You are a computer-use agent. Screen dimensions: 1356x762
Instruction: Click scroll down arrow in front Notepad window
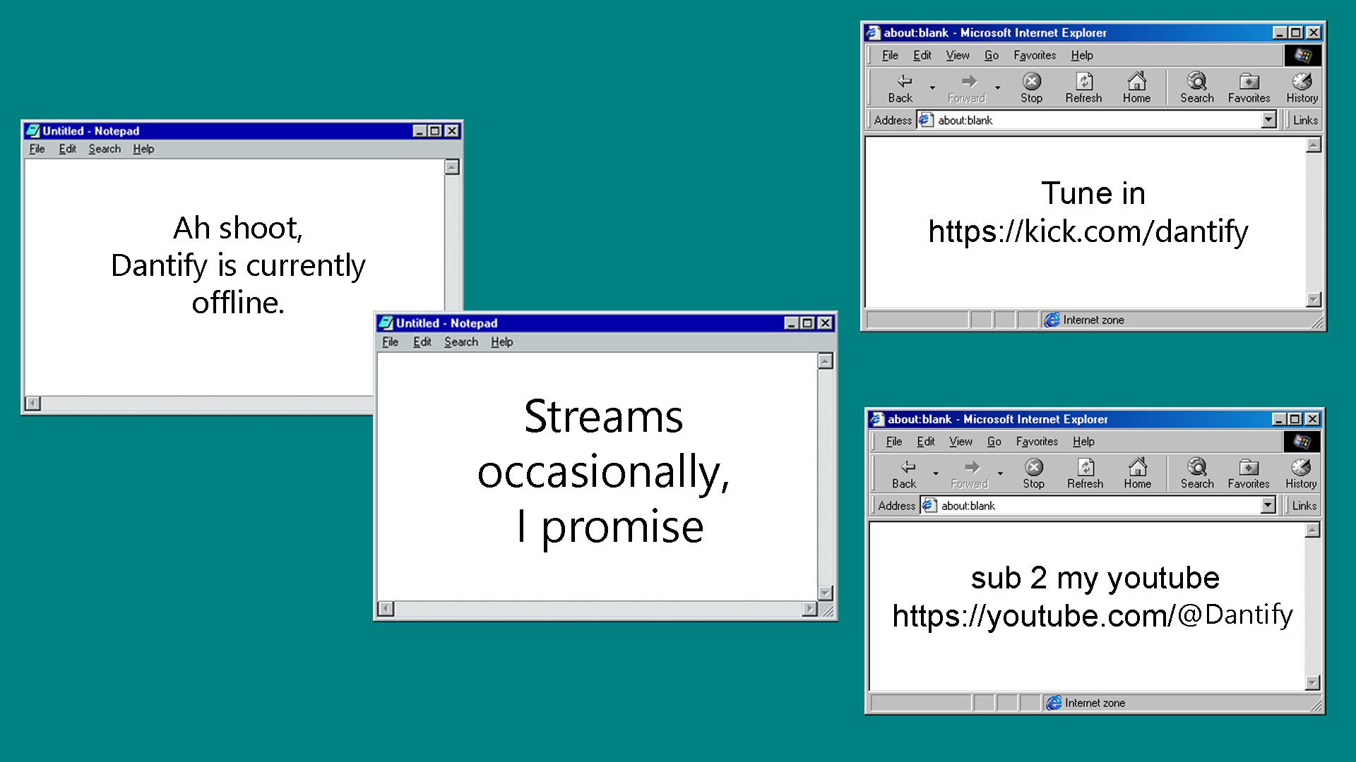(825, 592)
